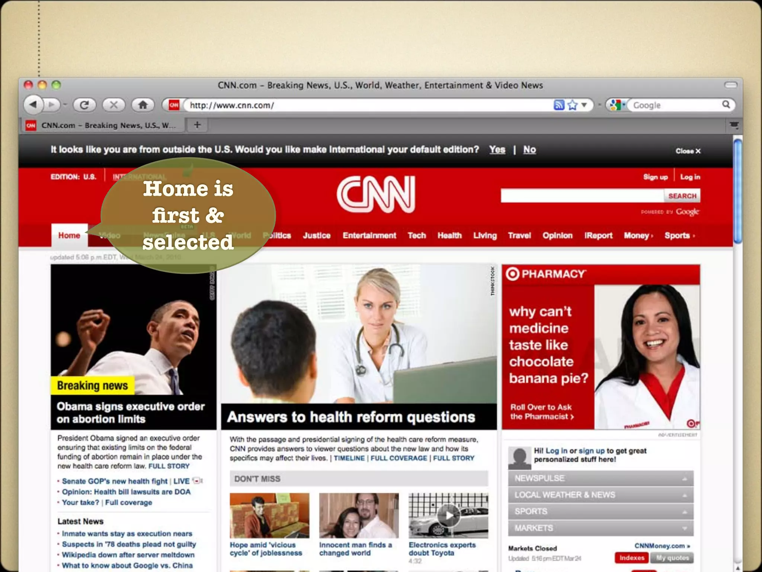
Task: Open a new tab with plus button
Action: [x=197, y=125]
